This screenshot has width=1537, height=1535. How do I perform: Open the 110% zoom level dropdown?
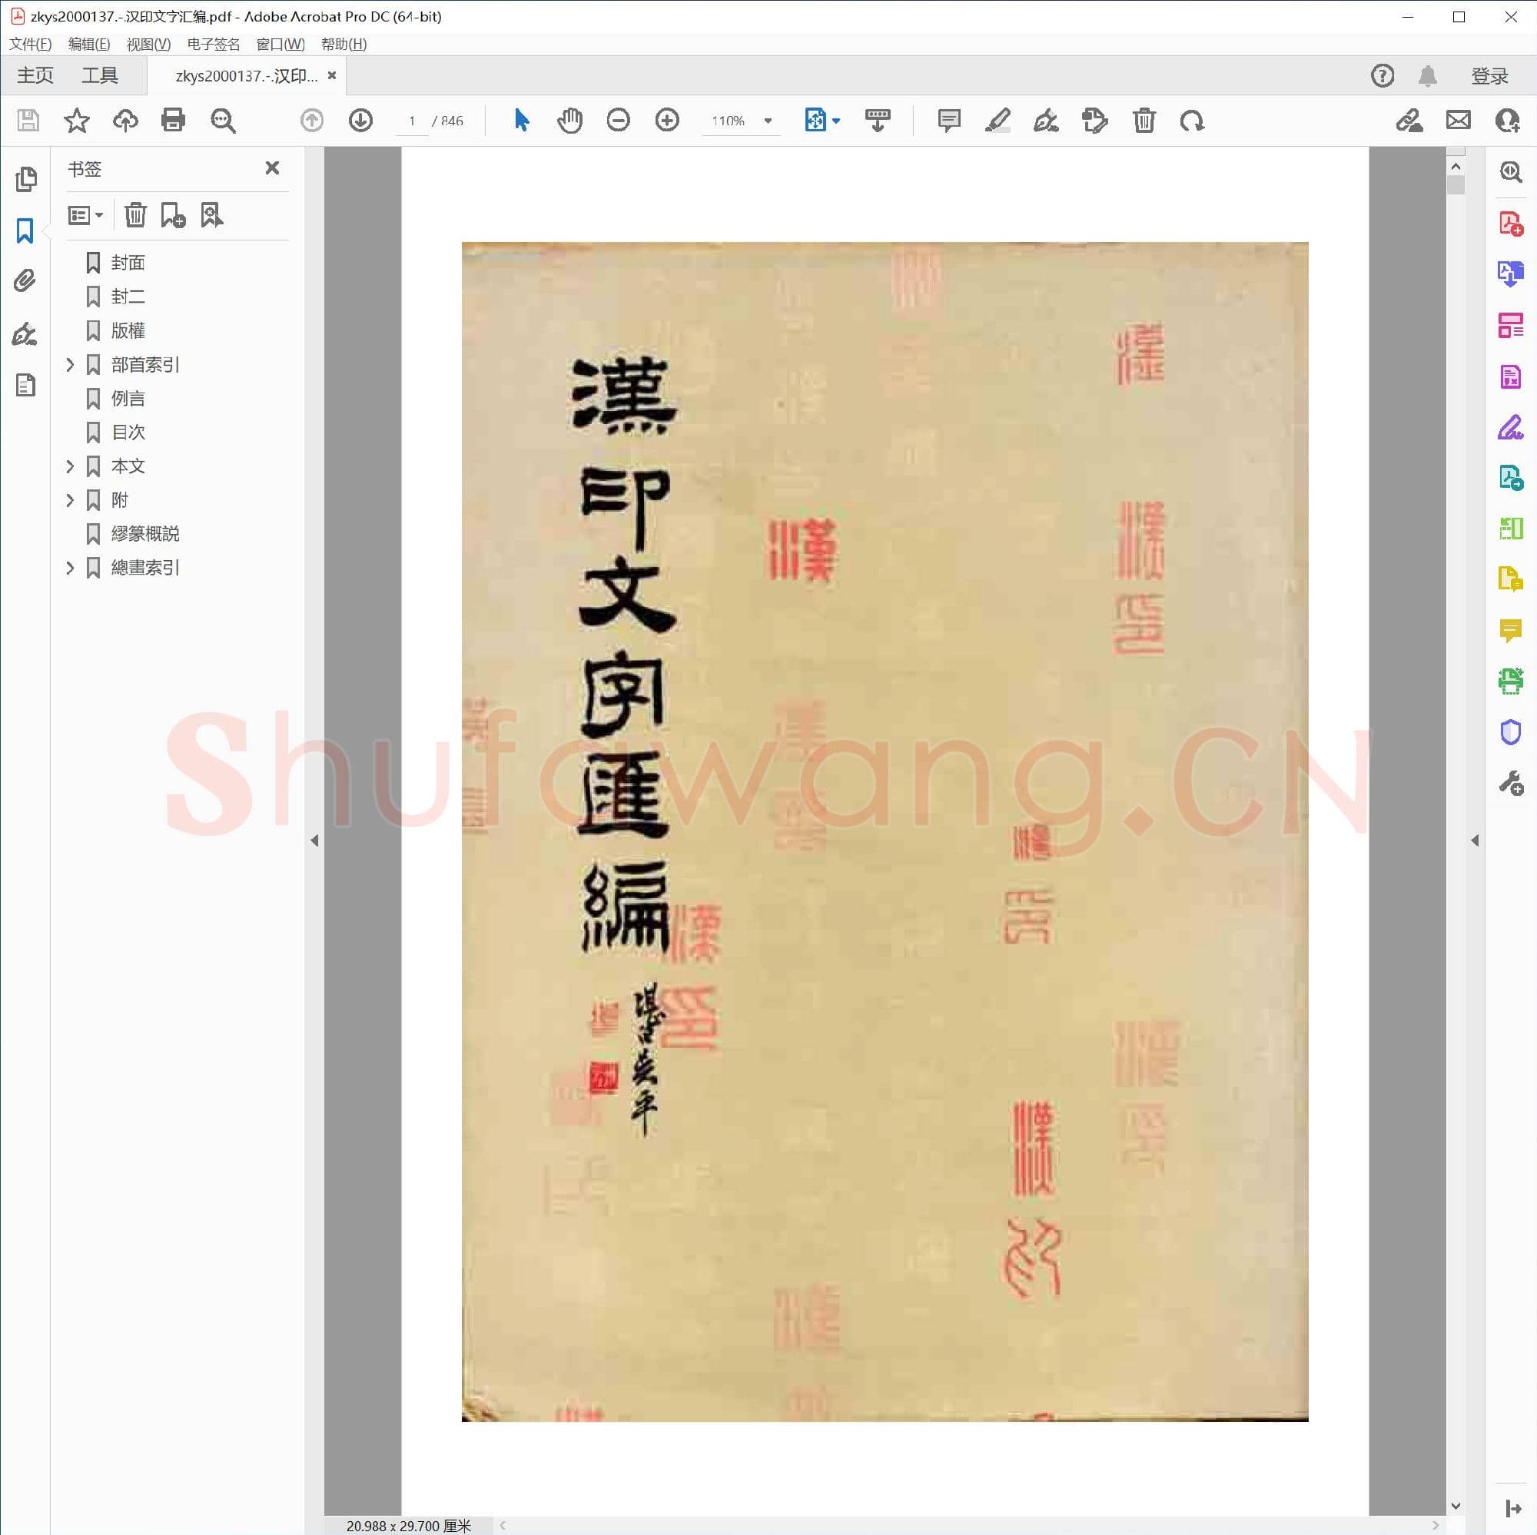tap(766, 121)
